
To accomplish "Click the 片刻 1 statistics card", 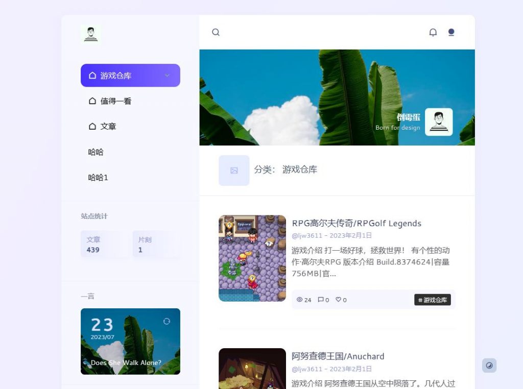I will coord(156,245).
